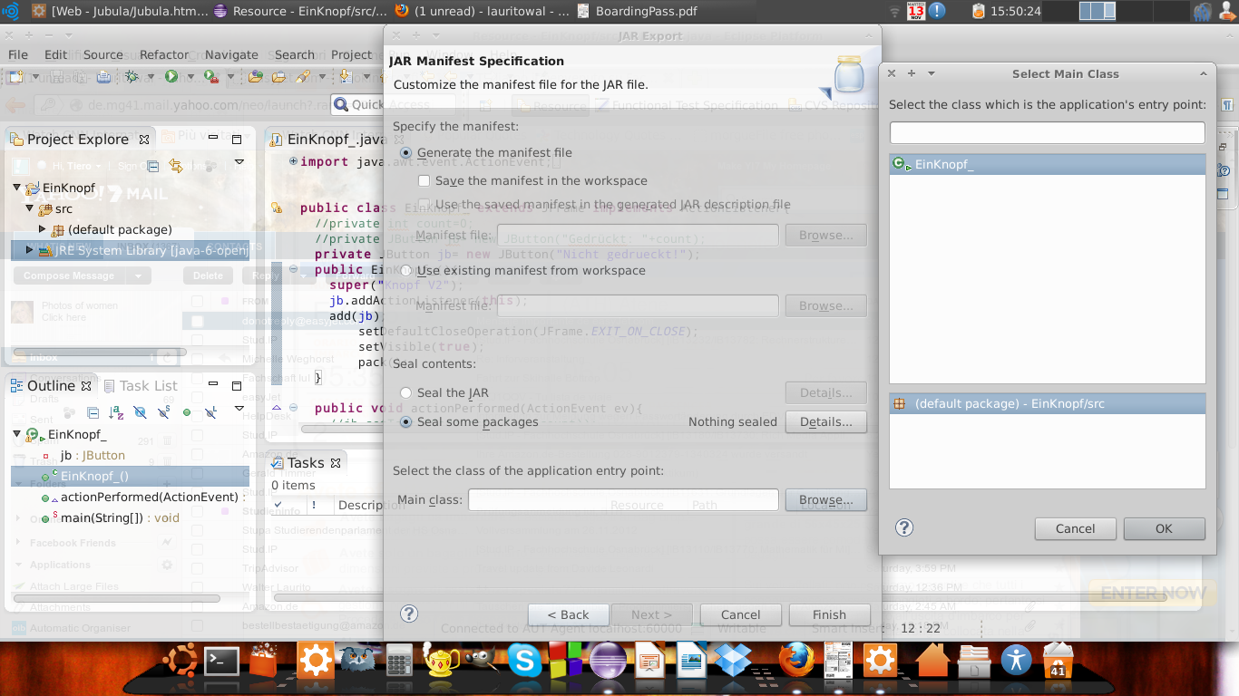This screenshot has width=1239, height=696.
Task: Click the help icon in JAR Export dialog
Action: (409, 614)
